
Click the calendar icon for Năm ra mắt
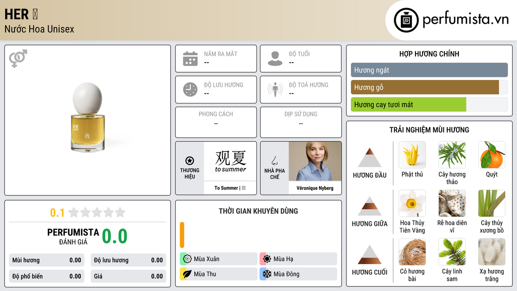[190, 59]
